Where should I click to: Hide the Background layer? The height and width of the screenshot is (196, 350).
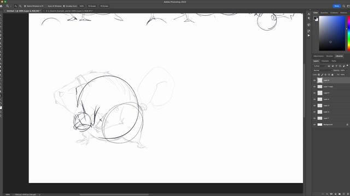[314, 125]
